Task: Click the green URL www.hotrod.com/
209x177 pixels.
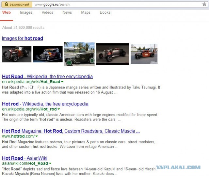Action: click(18, 136)
